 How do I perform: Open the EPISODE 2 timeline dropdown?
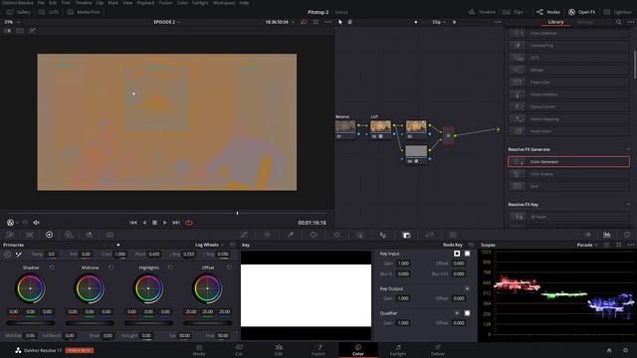[x=167, y=22]
